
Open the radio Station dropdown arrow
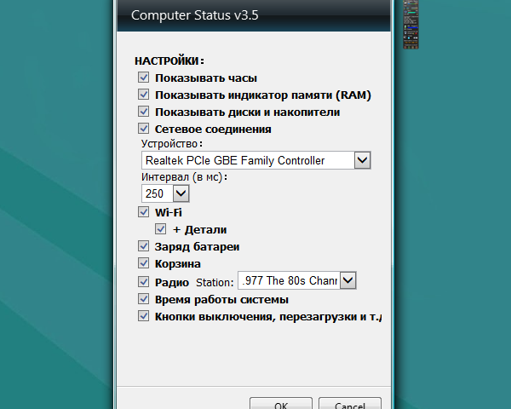[347, 280]
